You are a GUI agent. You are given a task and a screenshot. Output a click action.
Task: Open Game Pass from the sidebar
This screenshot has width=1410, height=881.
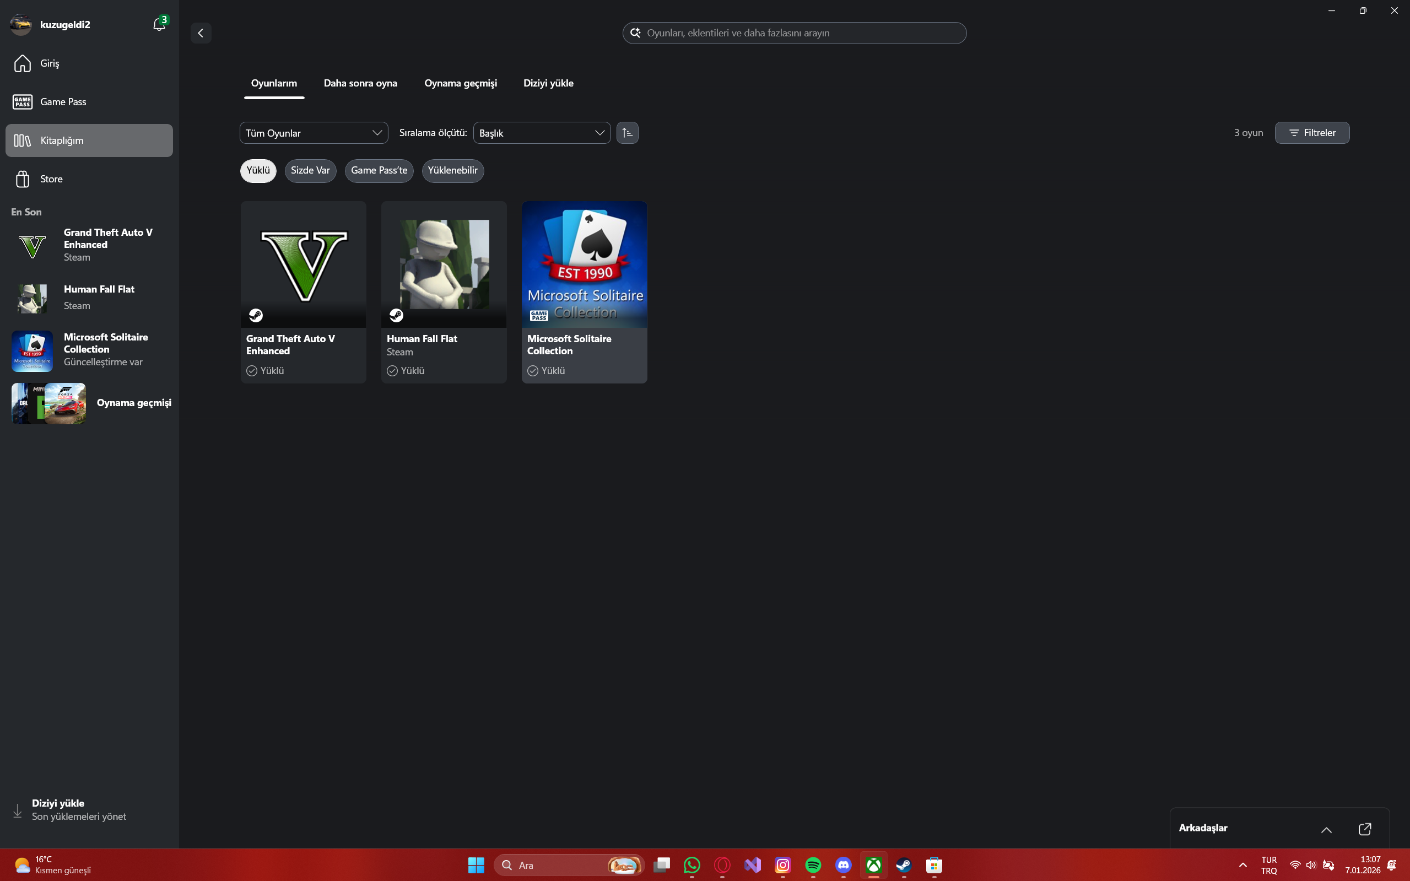[89, 102]
